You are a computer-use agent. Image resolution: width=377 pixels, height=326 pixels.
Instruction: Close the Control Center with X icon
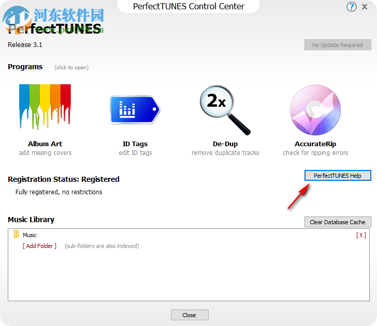(x=365, y=7)
